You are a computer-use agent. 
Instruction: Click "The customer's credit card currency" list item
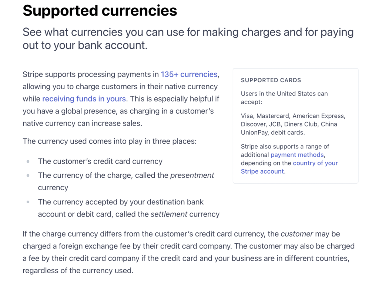click(x=100, y=161)
